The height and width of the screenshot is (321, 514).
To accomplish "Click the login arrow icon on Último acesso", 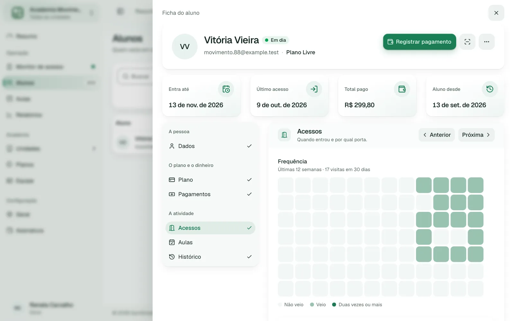I will pos(314,89).
